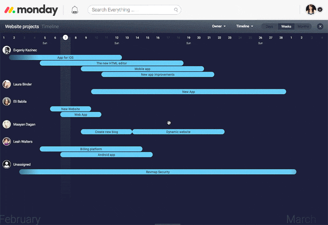Select New app improvements bar

coord(158,74)
